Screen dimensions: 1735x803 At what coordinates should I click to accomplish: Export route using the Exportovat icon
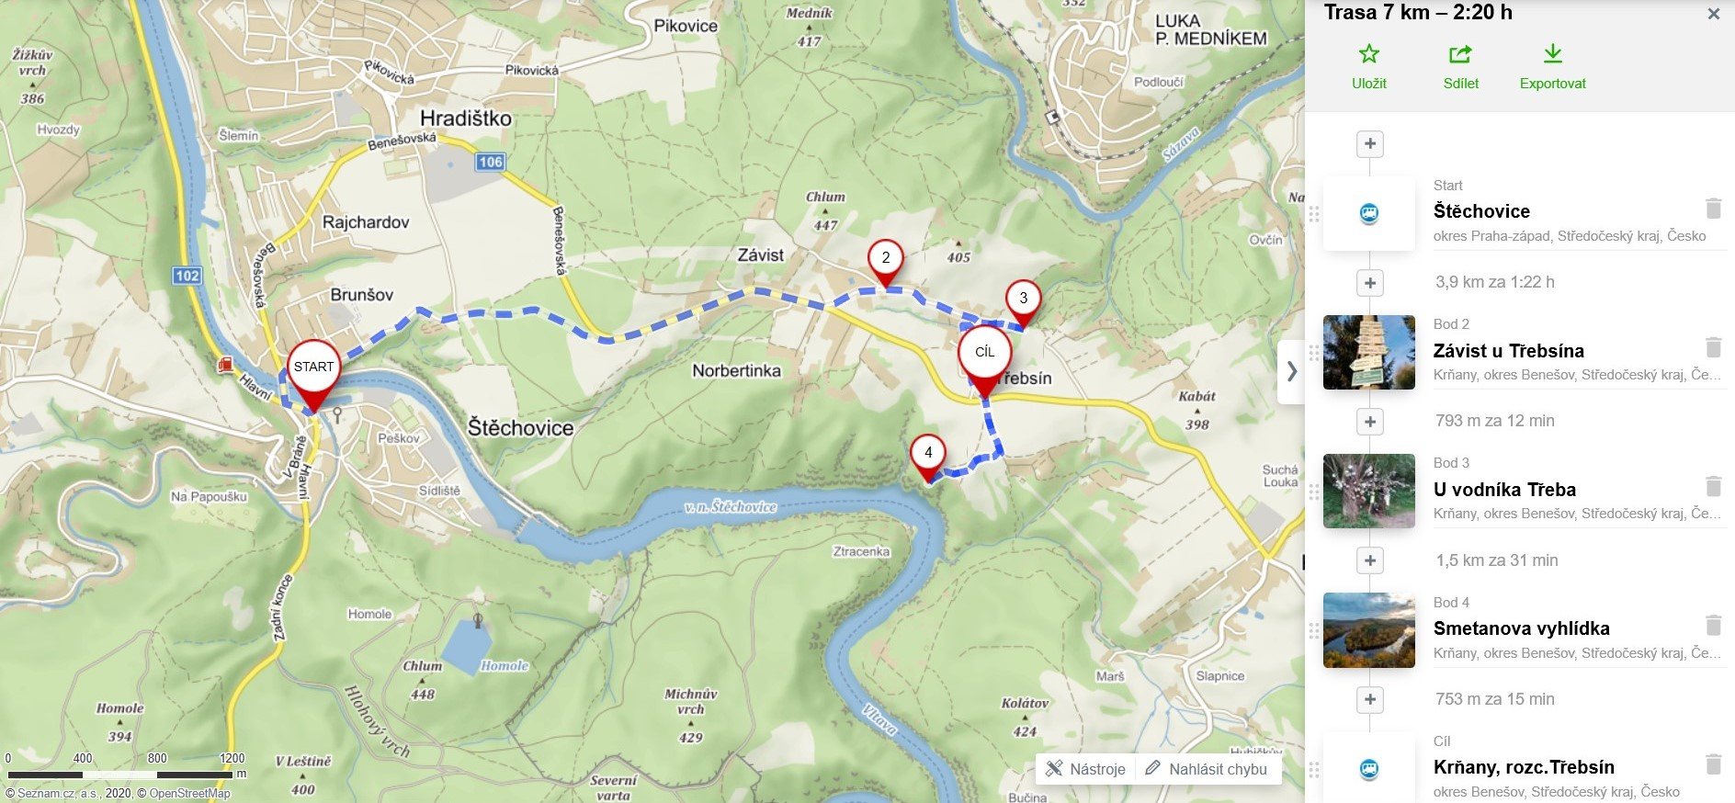(x=1552, y=67)
